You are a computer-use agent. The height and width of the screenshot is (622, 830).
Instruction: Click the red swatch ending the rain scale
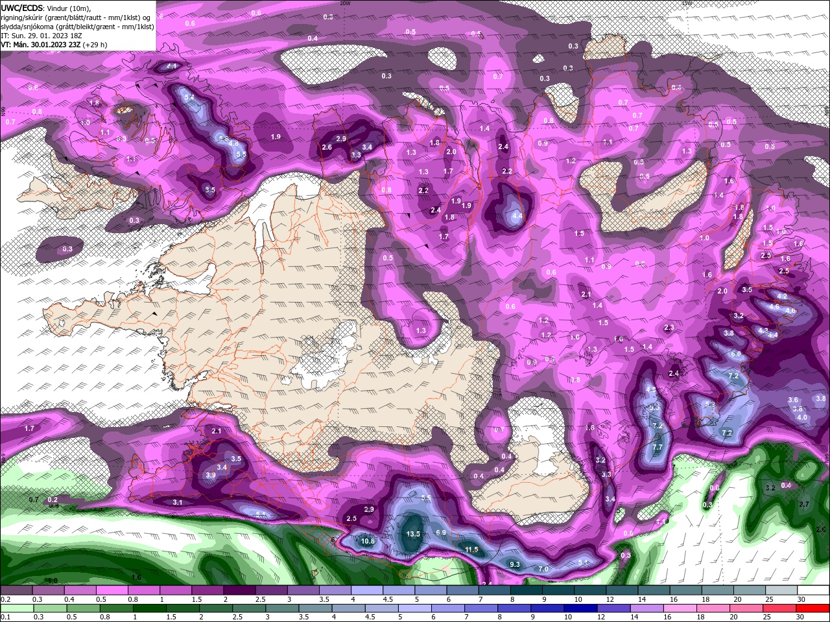tap(812, 608)
